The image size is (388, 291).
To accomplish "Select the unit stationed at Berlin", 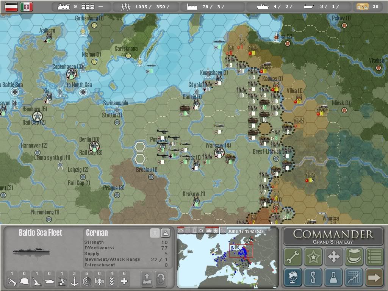I will tap(94, 147).
